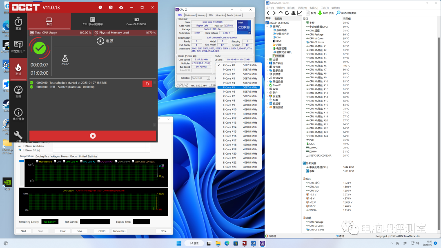This screenshot has width=441, height=248.
Task: Expand the Storage node in AIDA64 tree
Action: [x=267, y=78]
